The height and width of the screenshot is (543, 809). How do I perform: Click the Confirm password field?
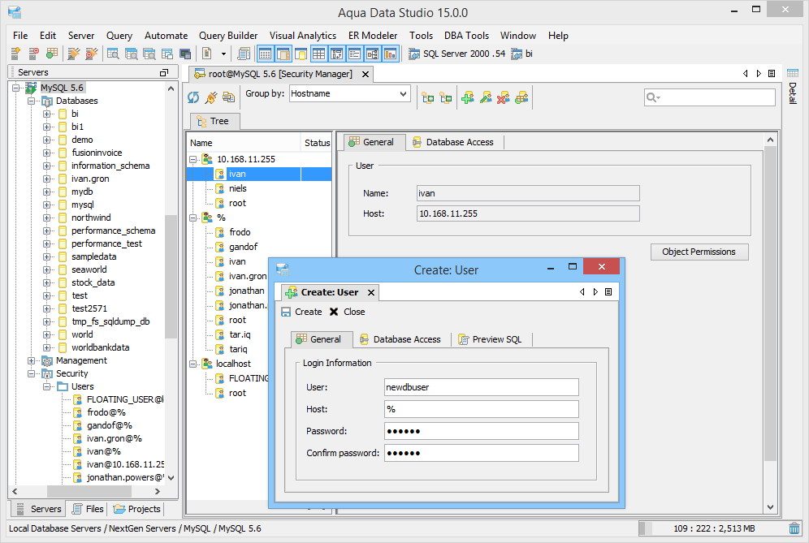pos(482,453)
